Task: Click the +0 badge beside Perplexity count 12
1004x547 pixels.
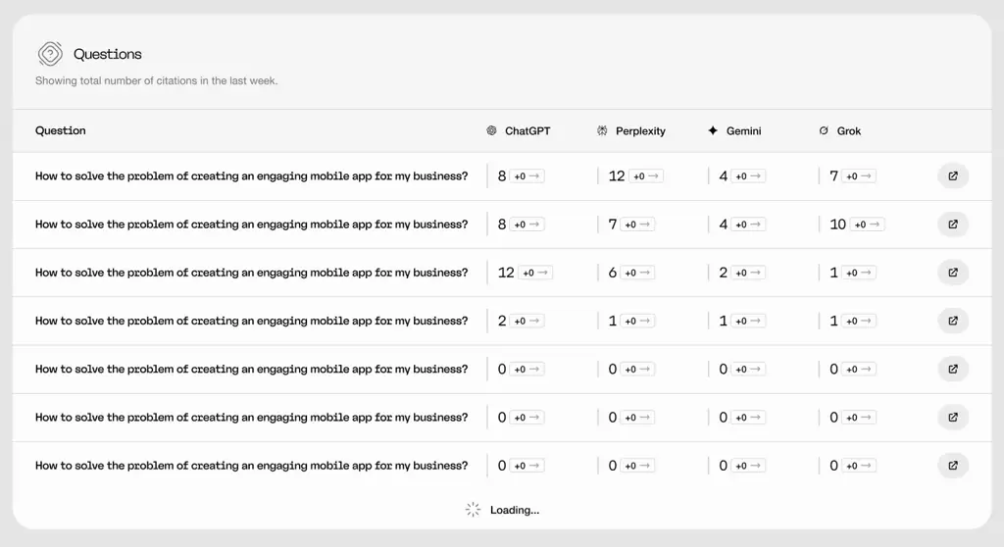Action: [x=647, y=176]
